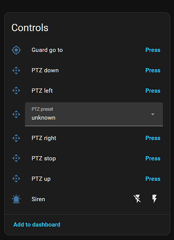Click the Guard go to crosshair icon

tap(16, 50)
